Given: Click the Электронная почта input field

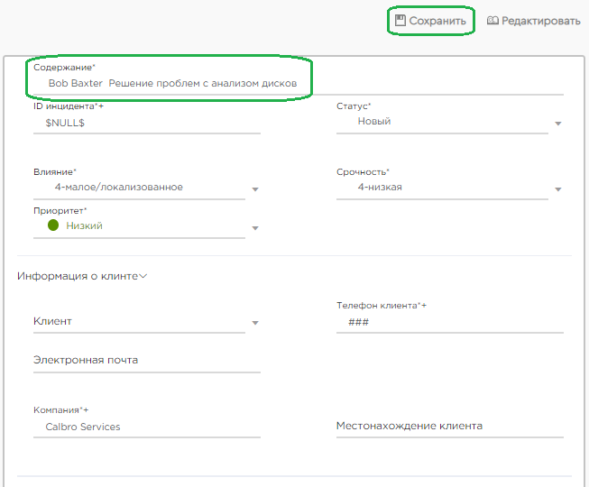Looking at the screenshot, I should (x=147, y=360).
